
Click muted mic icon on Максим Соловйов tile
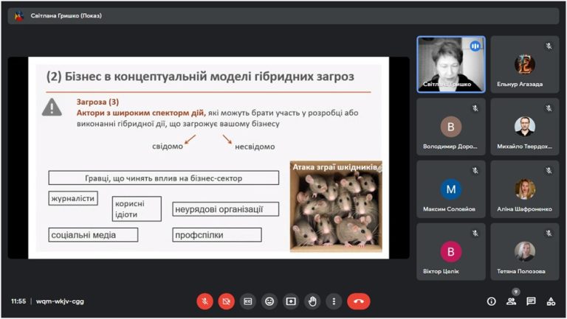[475, 171]
